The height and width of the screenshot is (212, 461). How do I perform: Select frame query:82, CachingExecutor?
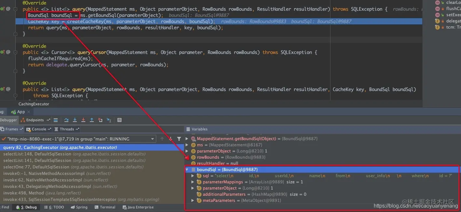[92, 147]
